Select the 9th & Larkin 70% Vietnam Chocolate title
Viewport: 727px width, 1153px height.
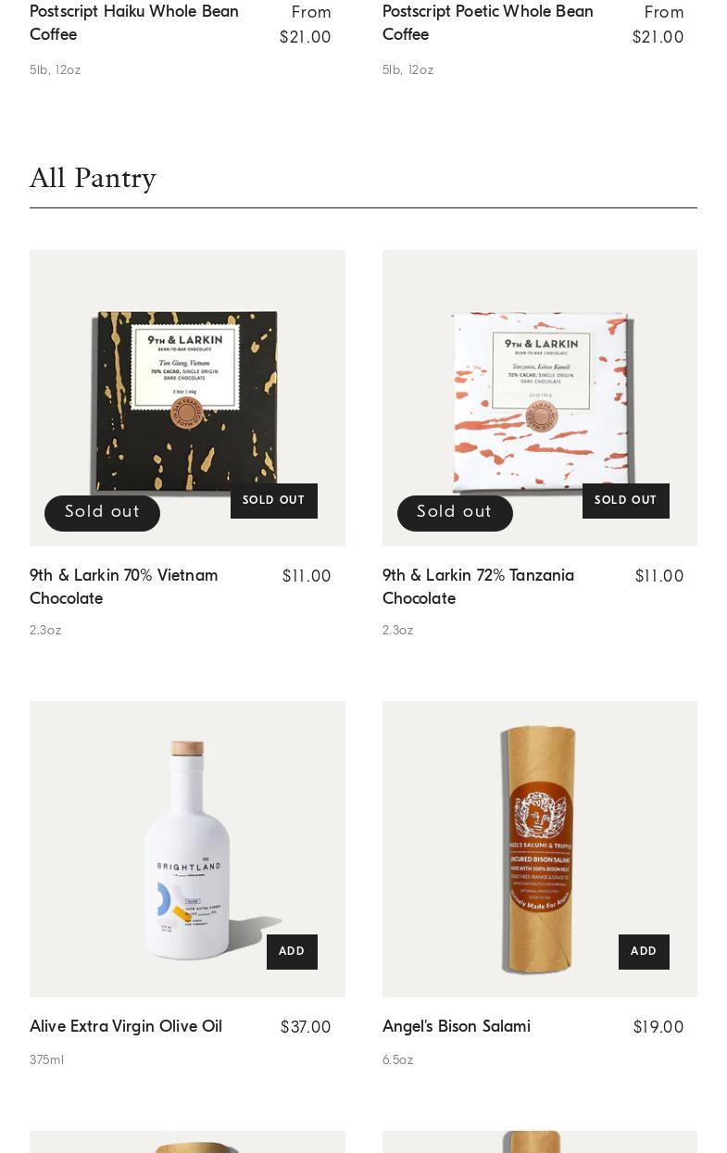pyautogui.click(x=124, y=587)
